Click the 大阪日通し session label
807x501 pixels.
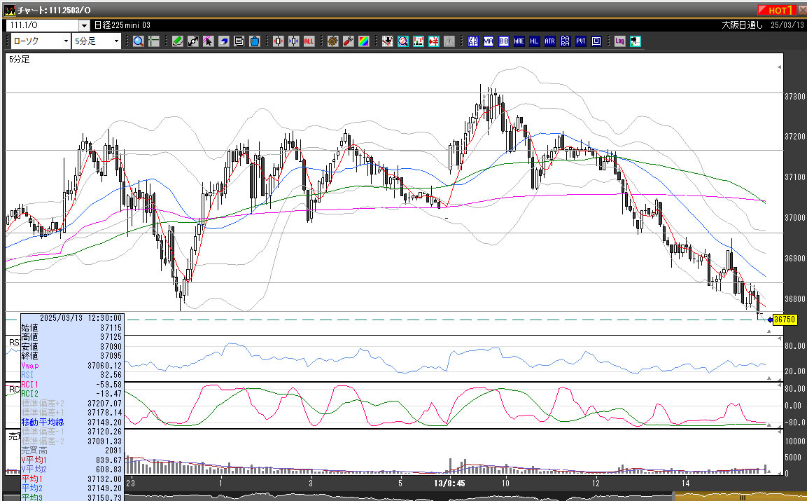point(742,25)
